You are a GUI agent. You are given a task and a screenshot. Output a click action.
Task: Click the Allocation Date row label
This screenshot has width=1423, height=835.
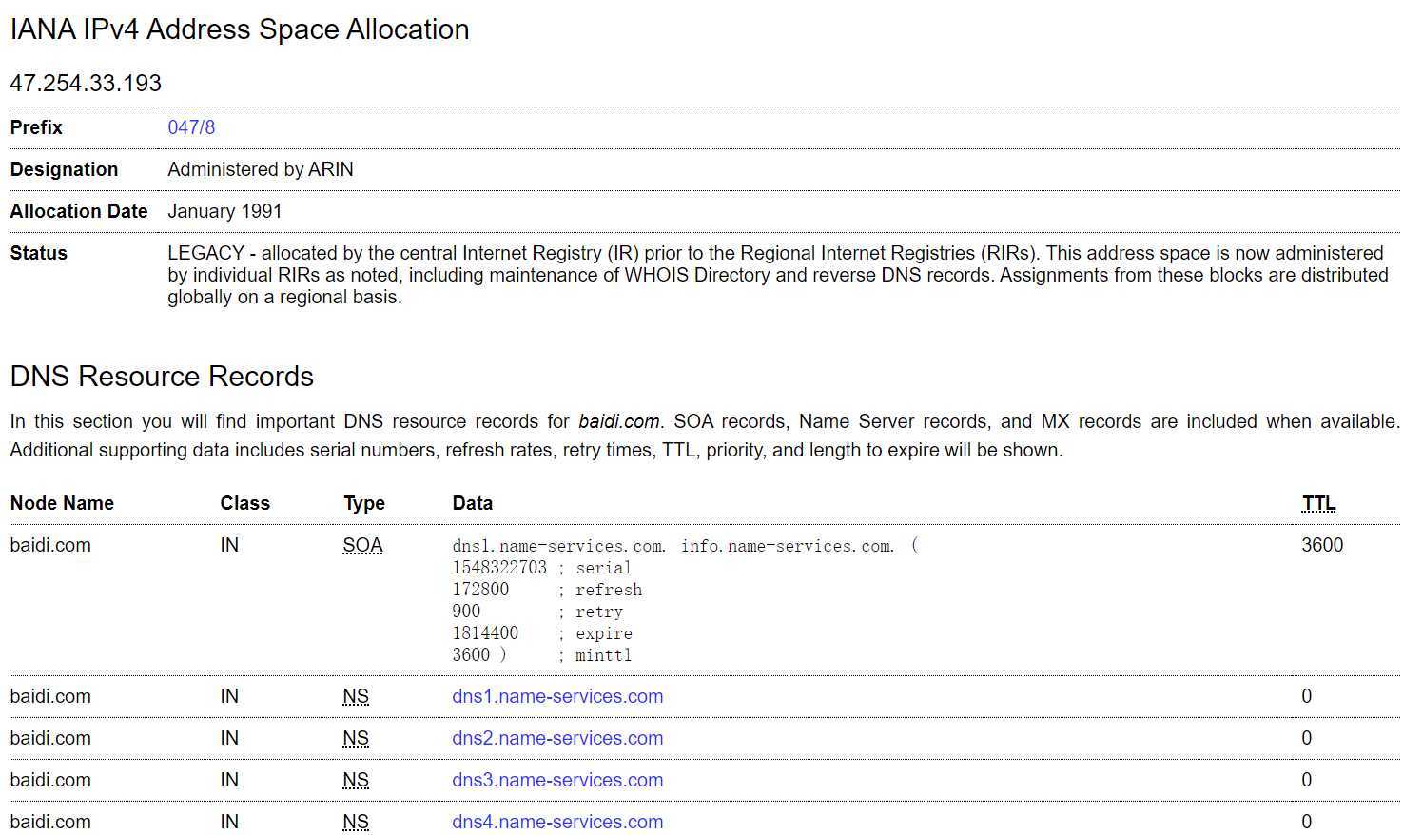pyautogui.click(x=79, y=211)
